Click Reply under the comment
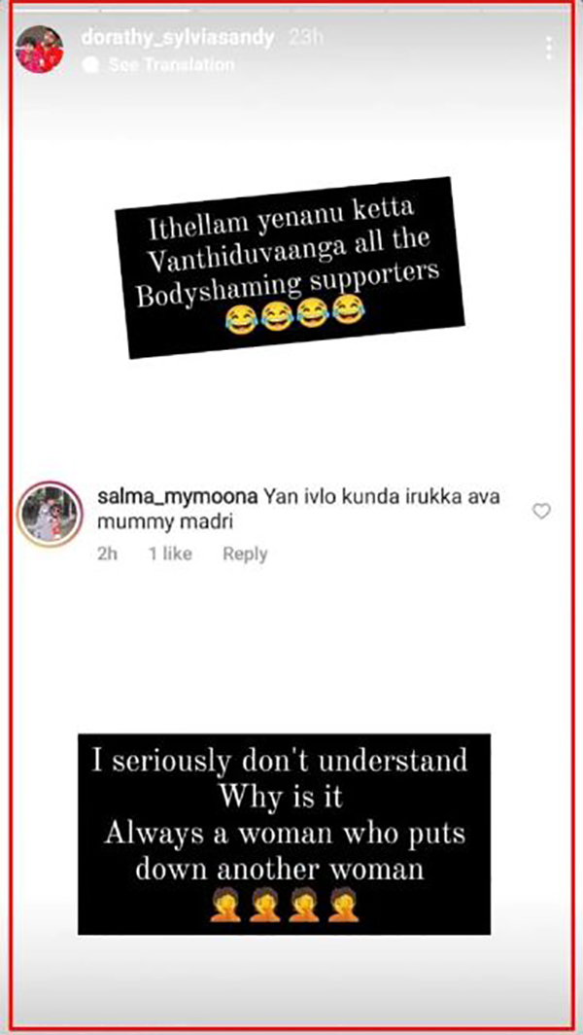The height and width of the screenshot is (1035, 583). 245,553
